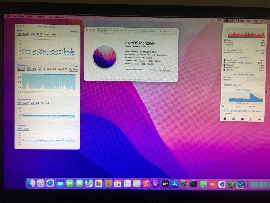The height and width of the screenshot is (203, 270).
Task: Switch to the Memoria tab
Action: 143,31
